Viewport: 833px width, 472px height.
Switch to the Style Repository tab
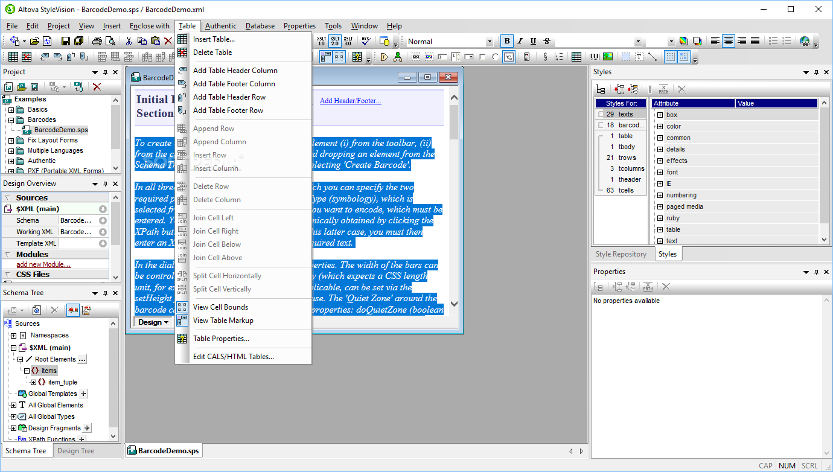pos(621,254)
